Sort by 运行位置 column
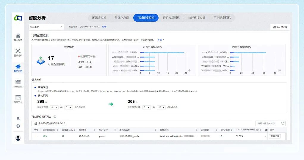The height and width of the screenshot is (160, 304). [x=216, y=130]
